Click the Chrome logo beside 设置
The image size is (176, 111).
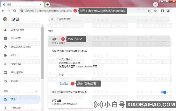pyautogui.click(x=5, y=19)
